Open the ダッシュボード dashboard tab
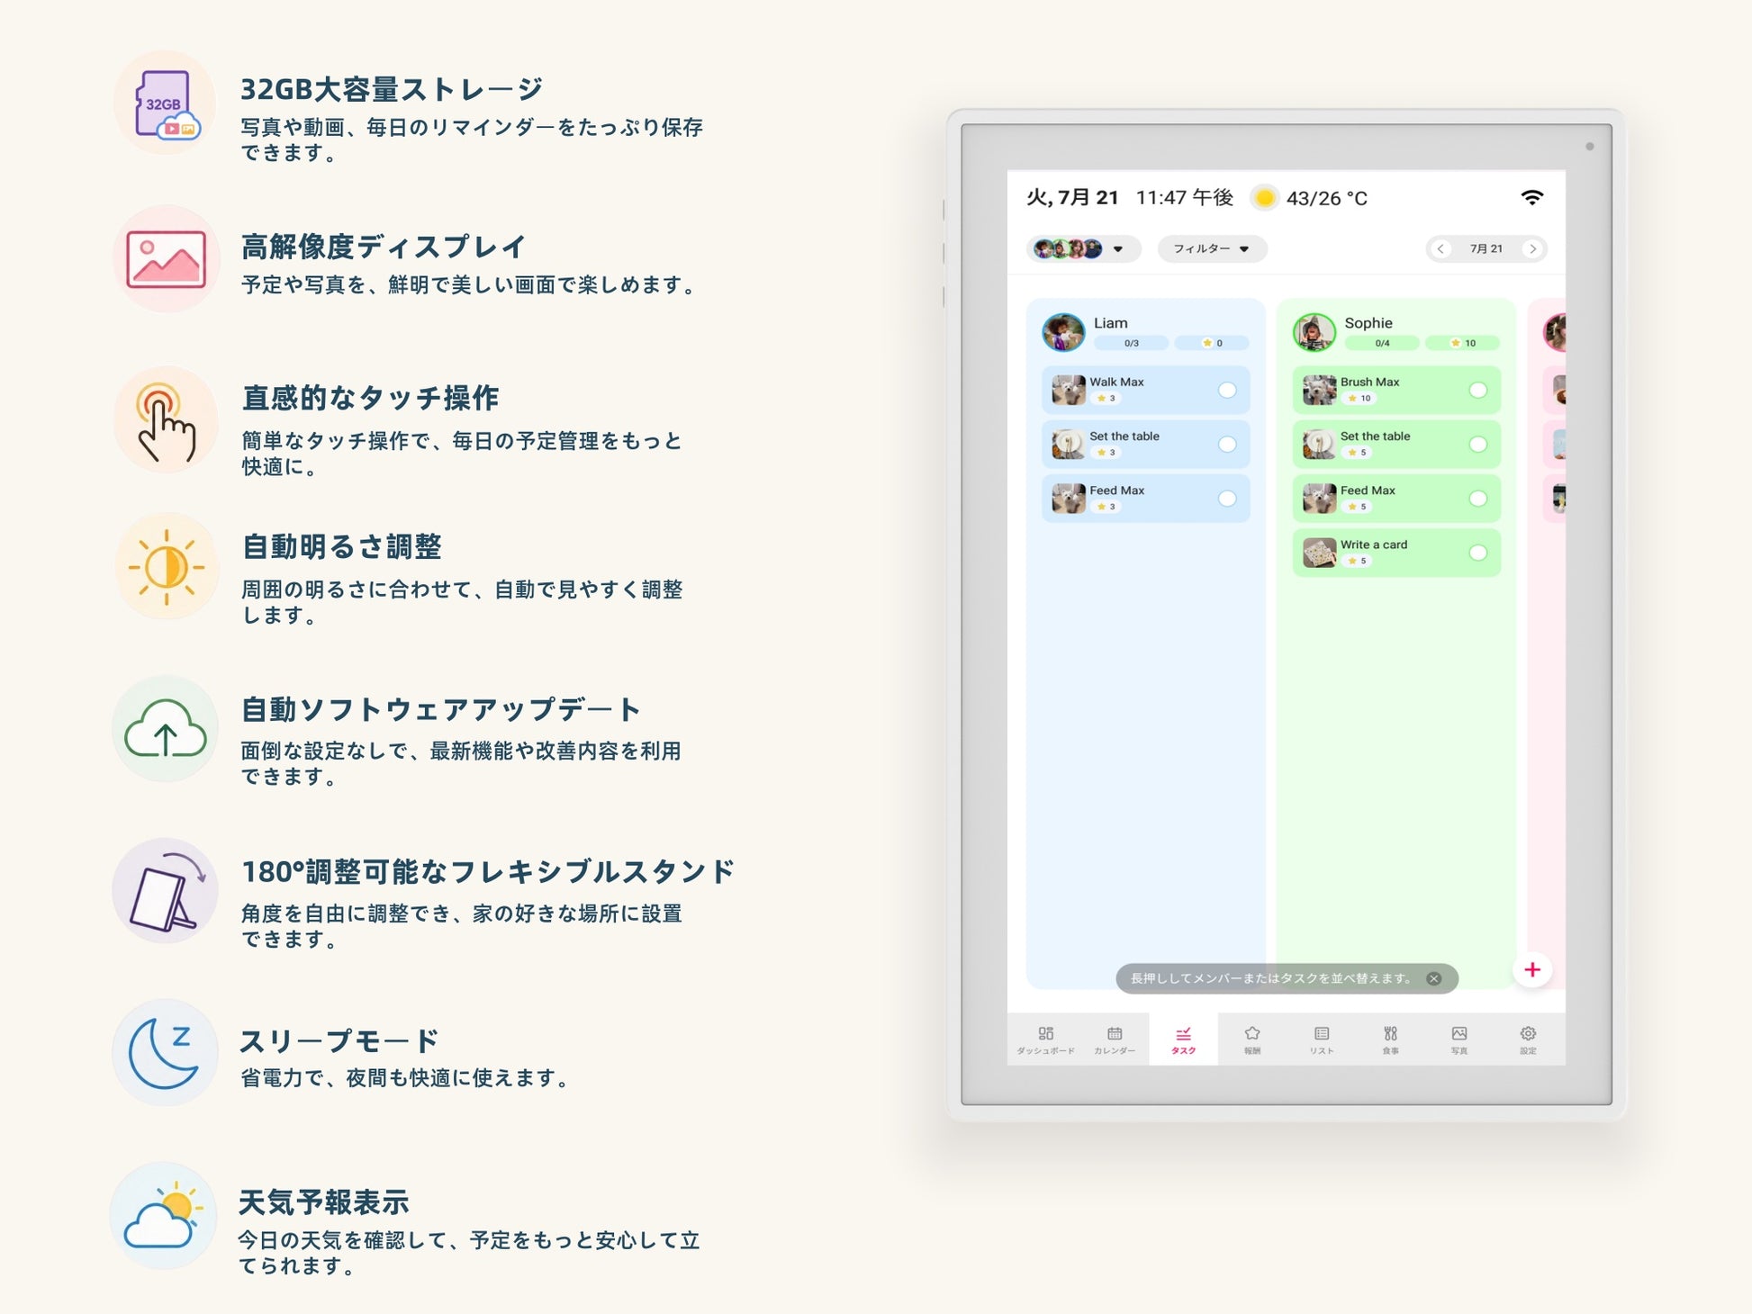Viewport: 1752px width, 1314px height. (x=1045, y=1039)
